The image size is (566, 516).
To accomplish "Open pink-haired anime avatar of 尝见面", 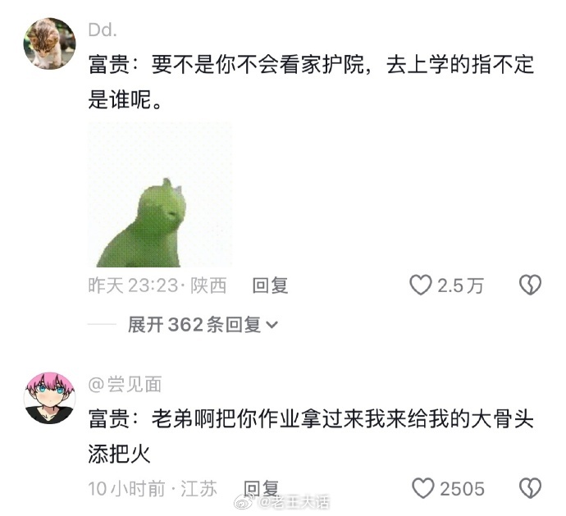I will tap(49, 398).
